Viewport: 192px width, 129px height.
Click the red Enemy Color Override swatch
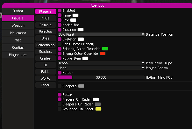(102, 54)
